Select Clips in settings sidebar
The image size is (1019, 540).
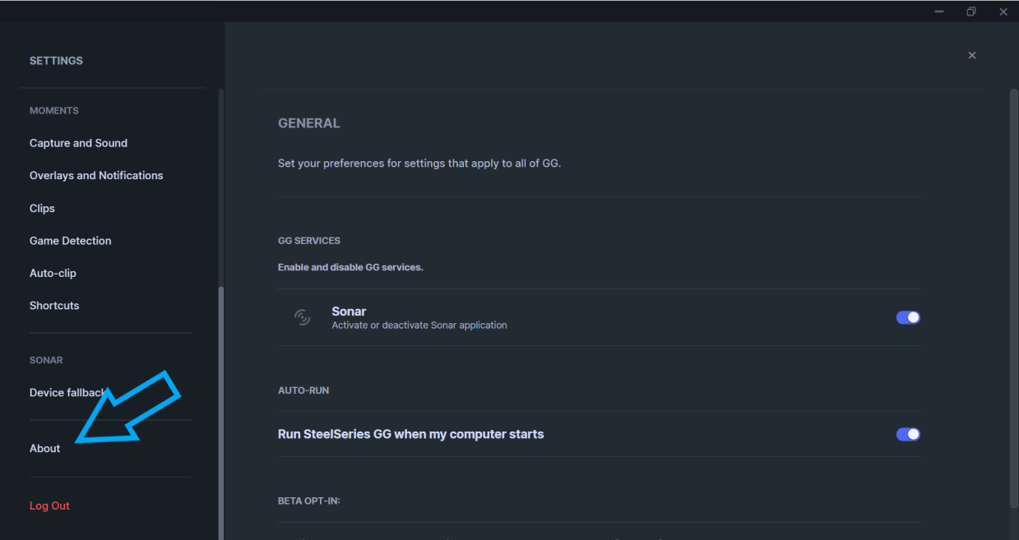tap(42, 208)
